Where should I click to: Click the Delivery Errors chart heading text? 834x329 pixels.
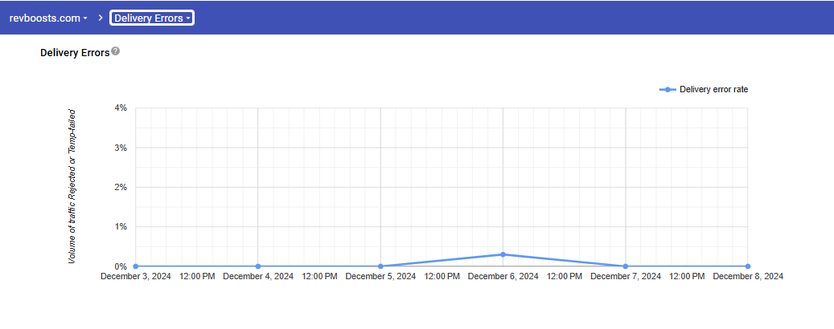coord(74,53)
